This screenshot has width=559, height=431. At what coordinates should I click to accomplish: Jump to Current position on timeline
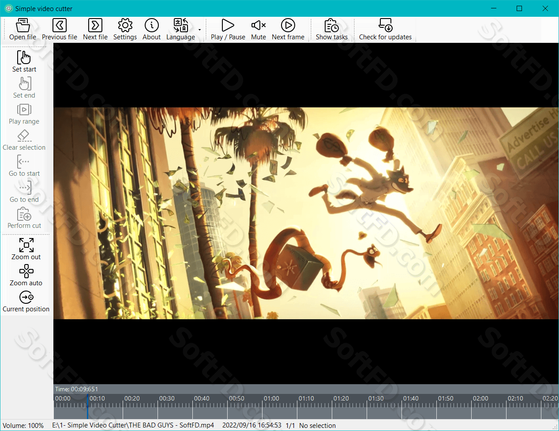click(x=26, y=301)
